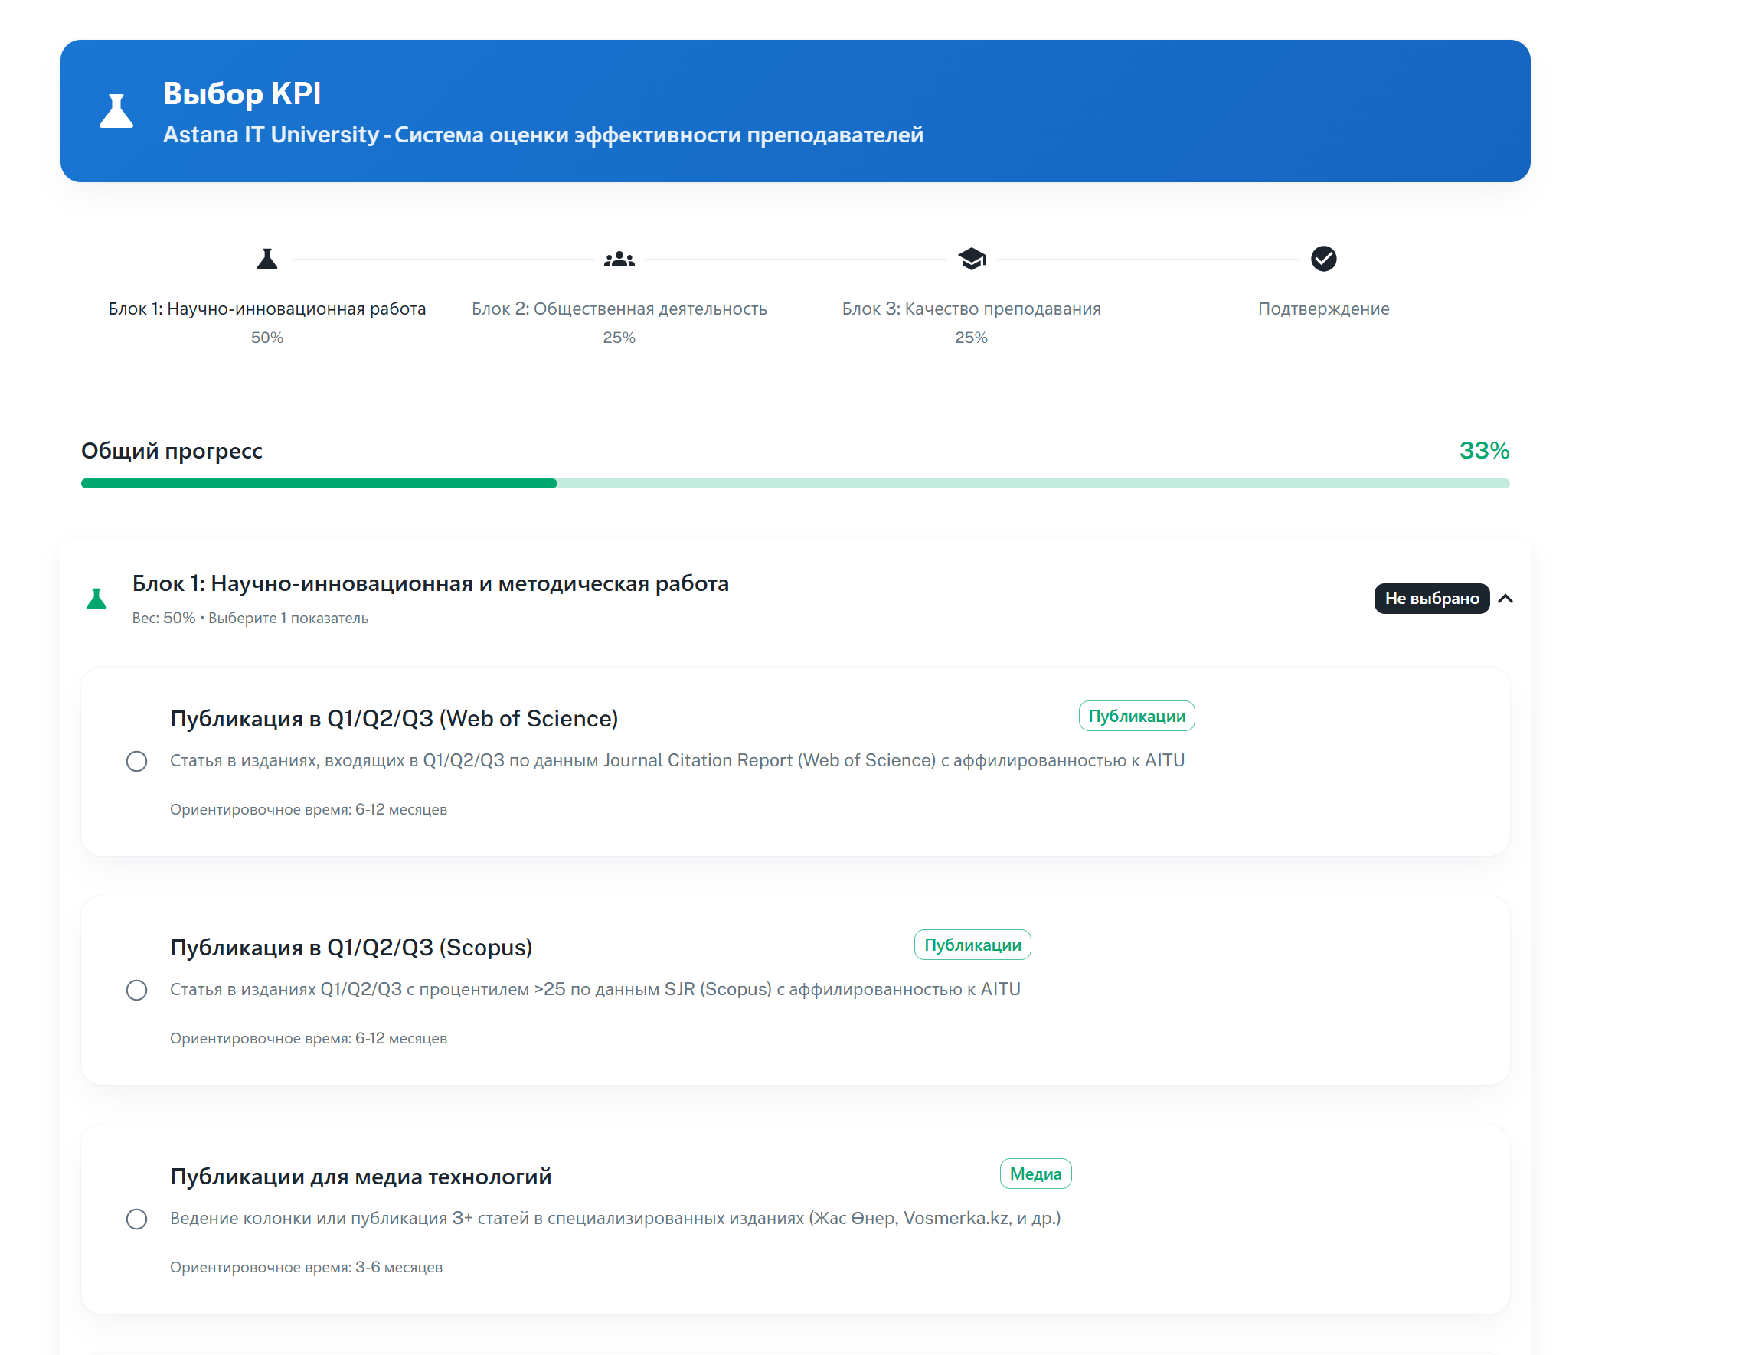Click the flask step icon for Блок 1
Viewport: 1739px width, 1355px height.
tap(266, 259)
